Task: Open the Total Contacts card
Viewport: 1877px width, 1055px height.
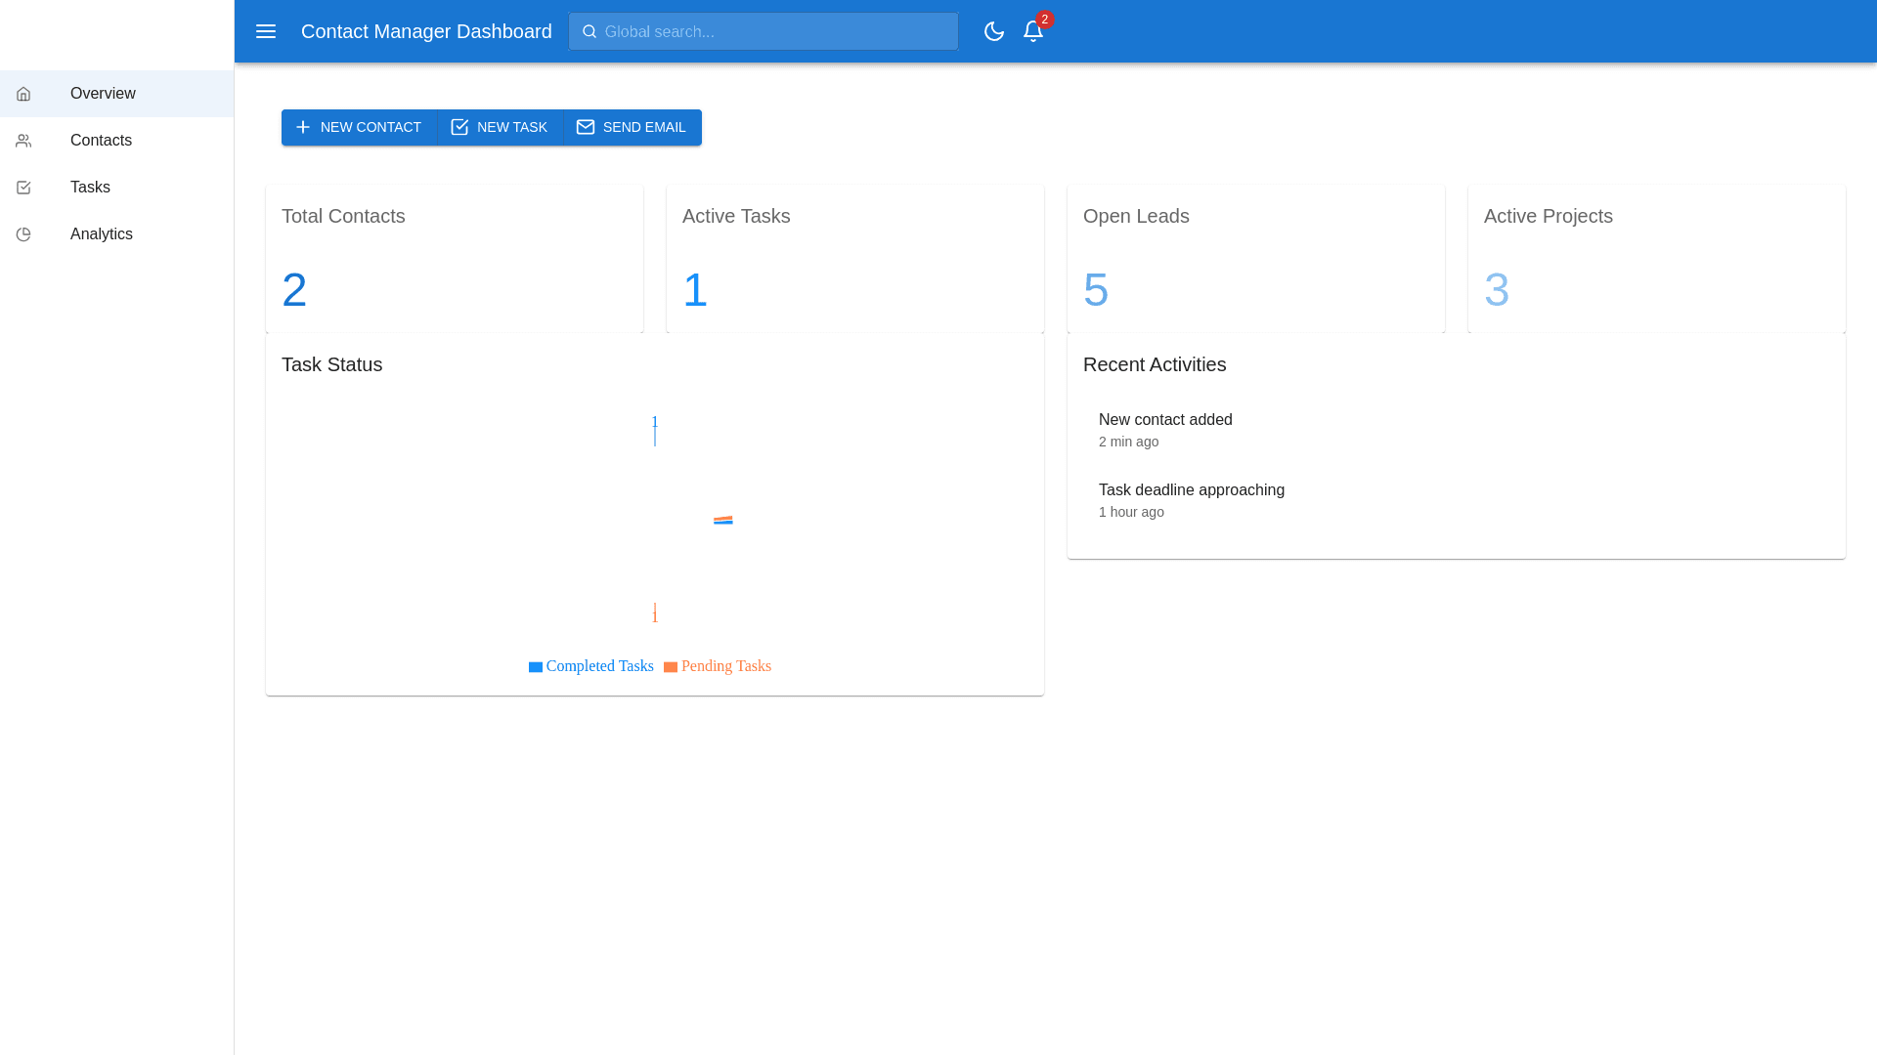Action: point(455,258)
